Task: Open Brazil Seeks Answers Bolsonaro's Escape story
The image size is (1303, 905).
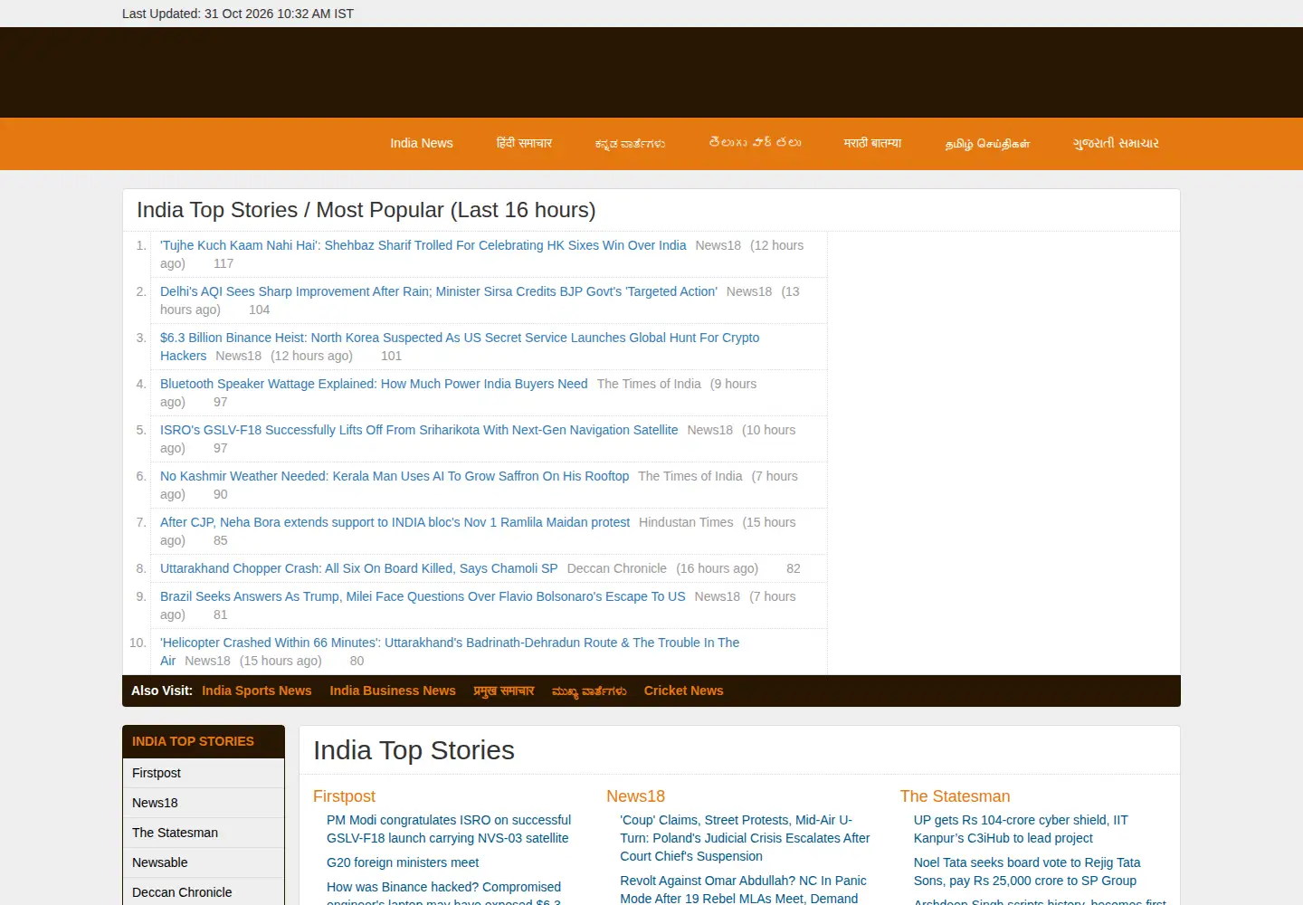Action: click(423, 596)
